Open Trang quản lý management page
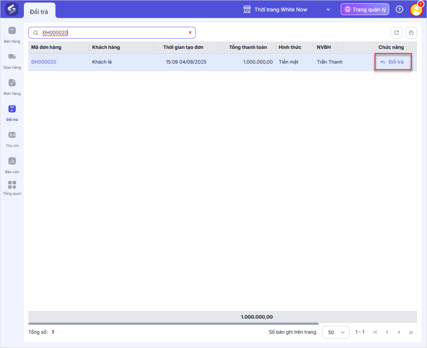The height and width of the screenshot is (348, 427). (x=365, y=10)
